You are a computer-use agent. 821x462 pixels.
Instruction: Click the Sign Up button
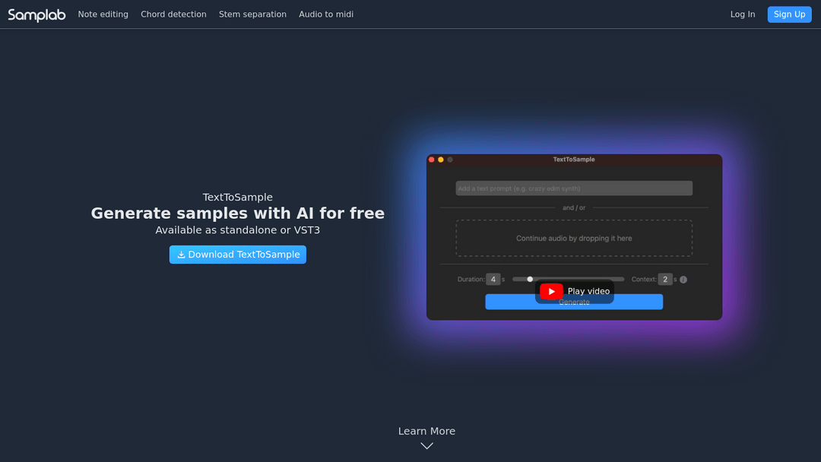789,14
